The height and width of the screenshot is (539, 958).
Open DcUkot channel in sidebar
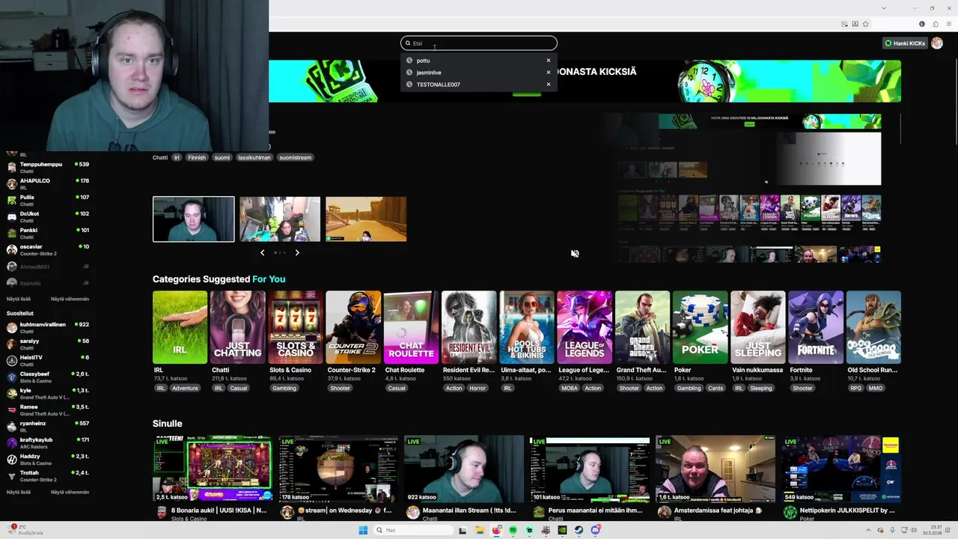(x=48, y=216)
